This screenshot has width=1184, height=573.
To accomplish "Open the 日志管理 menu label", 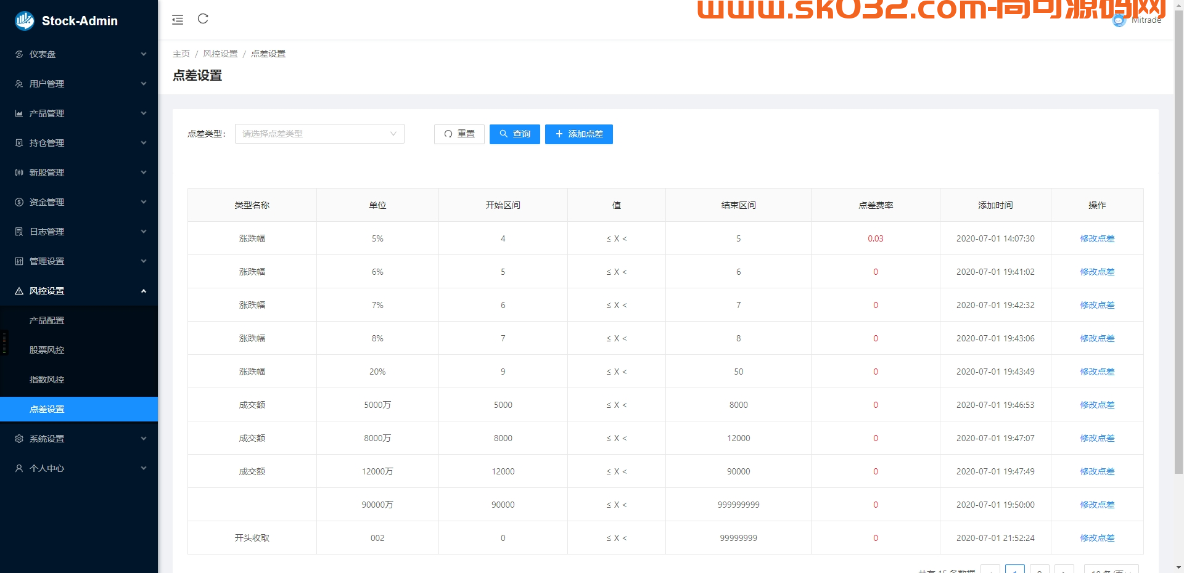I will [47, 232].
